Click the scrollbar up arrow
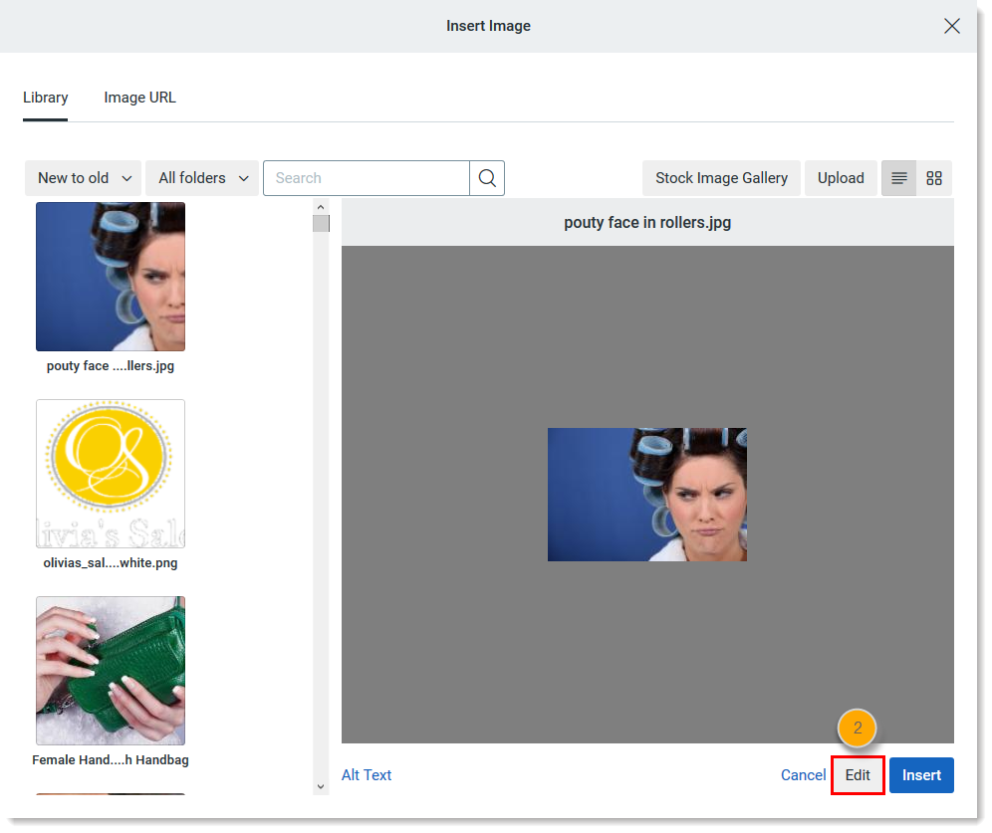This screenshot has width=992, height=833. 321,207
